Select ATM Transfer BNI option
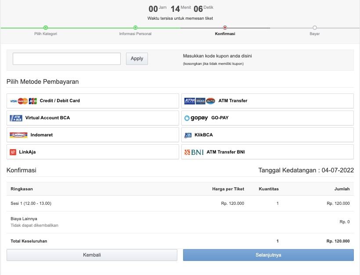Image resolution: width=360 pixels, height=275 pixels. [x=226, y=152]
